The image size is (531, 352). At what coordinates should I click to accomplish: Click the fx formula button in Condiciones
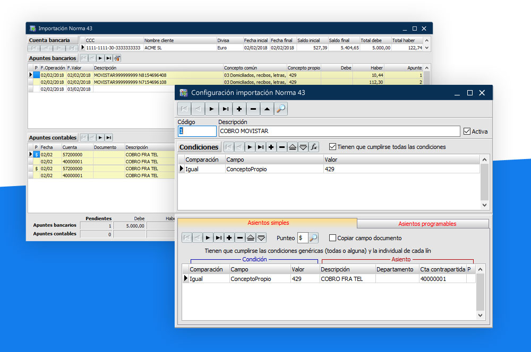click(x=314, y=147)
